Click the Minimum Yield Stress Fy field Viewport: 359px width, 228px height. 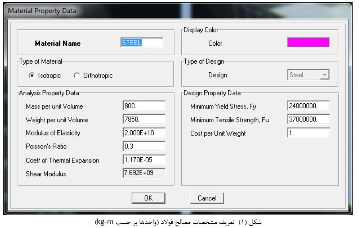tap(309, 106)
